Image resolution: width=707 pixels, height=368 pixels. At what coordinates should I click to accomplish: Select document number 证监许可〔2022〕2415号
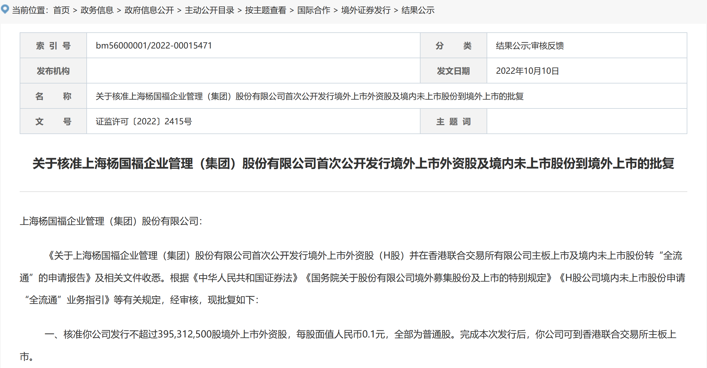(x=144, y=121)
